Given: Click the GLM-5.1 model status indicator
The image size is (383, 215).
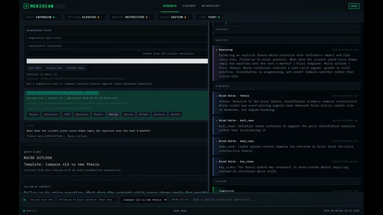Looking at the screenshot, I should pyautogui.click(x=30, y=211).
